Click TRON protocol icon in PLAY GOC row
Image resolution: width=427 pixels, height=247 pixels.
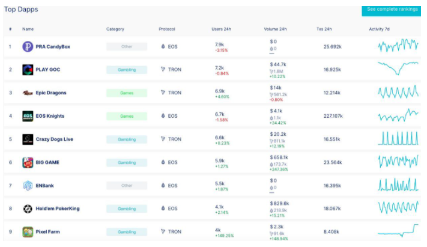[163, 69]
